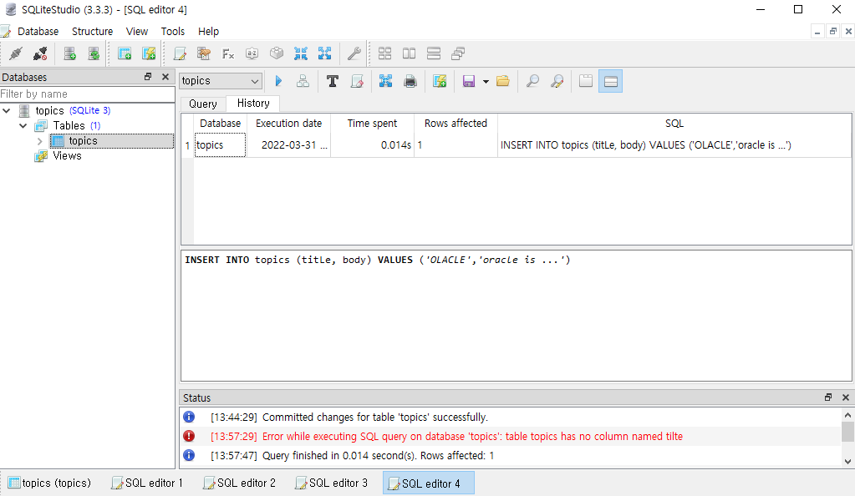This screenshot has height=496, width=855.
Task: Select the Views tree item
Action: pyautogui.click(x=67, y=156)
